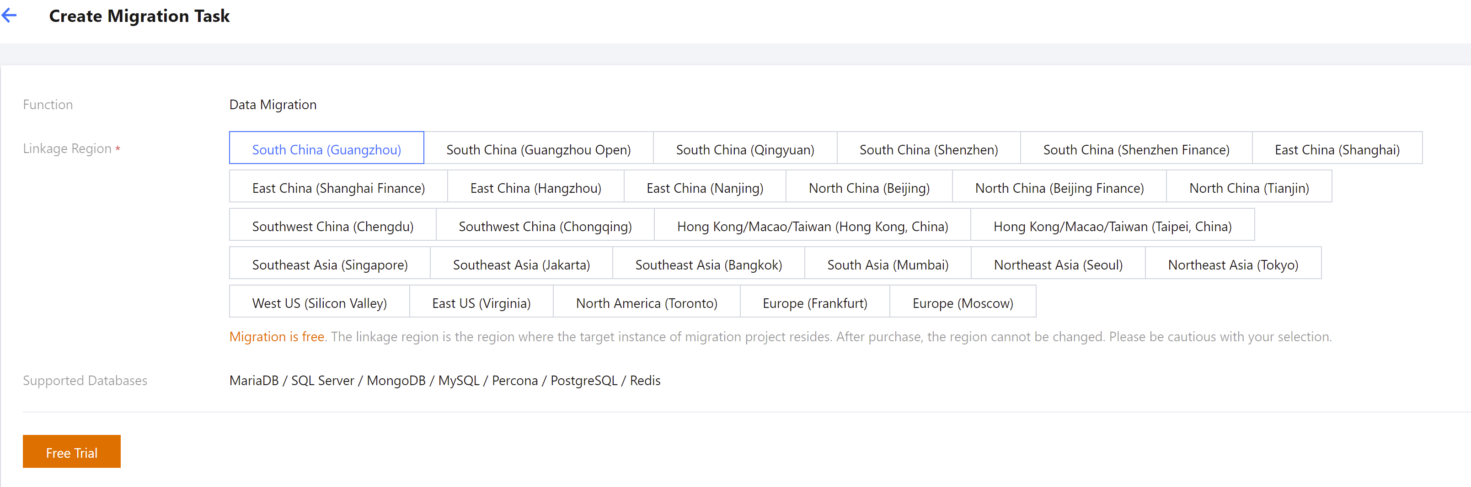Pick East China (Hangzhou) region
The width and height of the screenshot is (1471, 487).
click(x=535, y=186)
